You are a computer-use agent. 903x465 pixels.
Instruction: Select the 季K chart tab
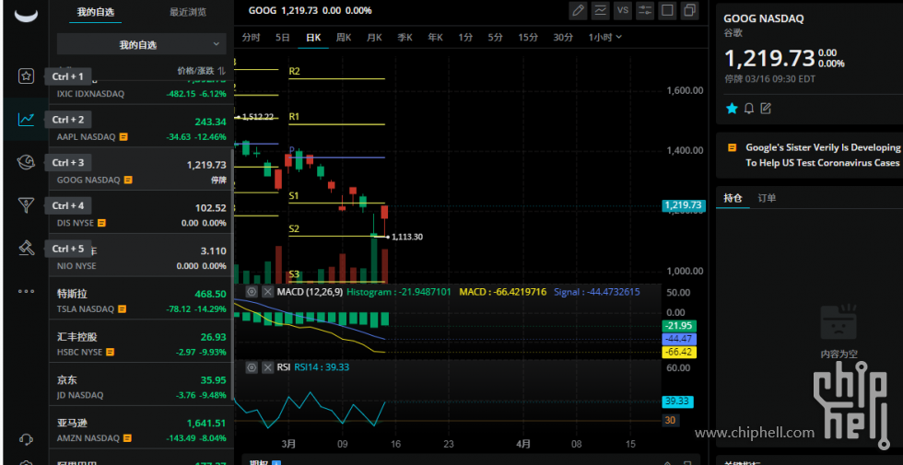(x=405, y=37)
